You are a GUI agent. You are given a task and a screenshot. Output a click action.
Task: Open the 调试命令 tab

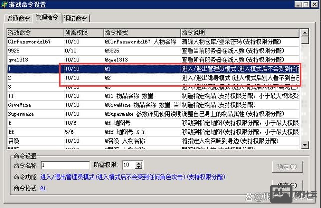[75, 18]
